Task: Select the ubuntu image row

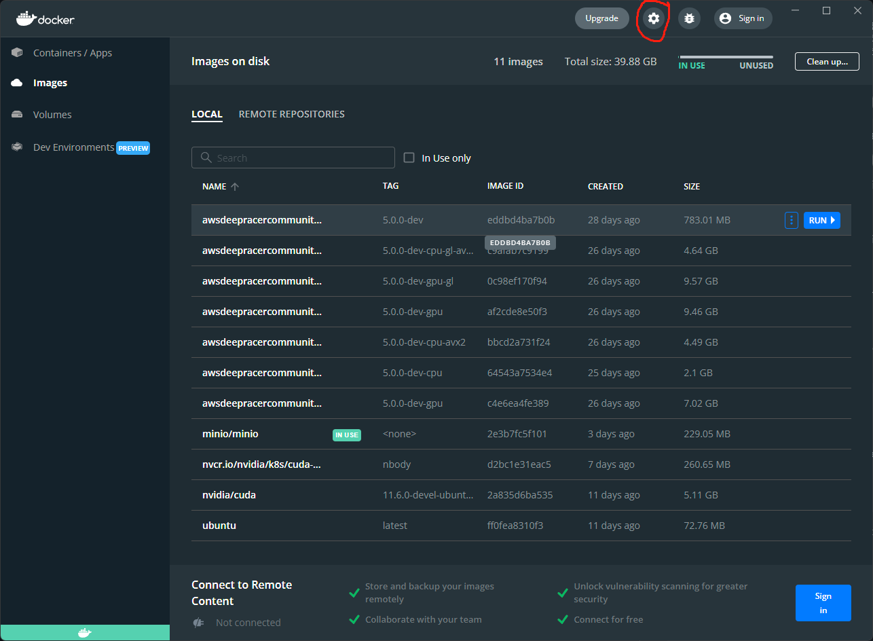Action: click(x=521, y=526)
